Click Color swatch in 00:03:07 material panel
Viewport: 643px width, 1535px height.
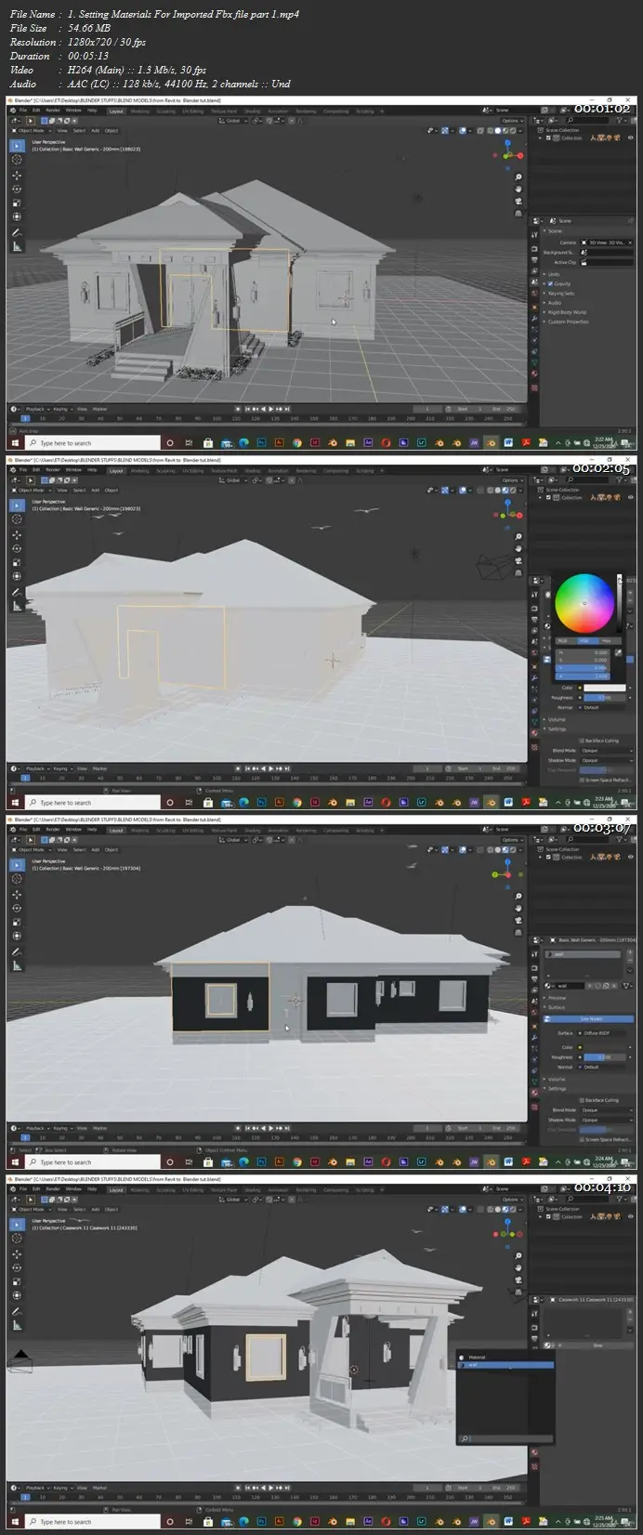606,1047
